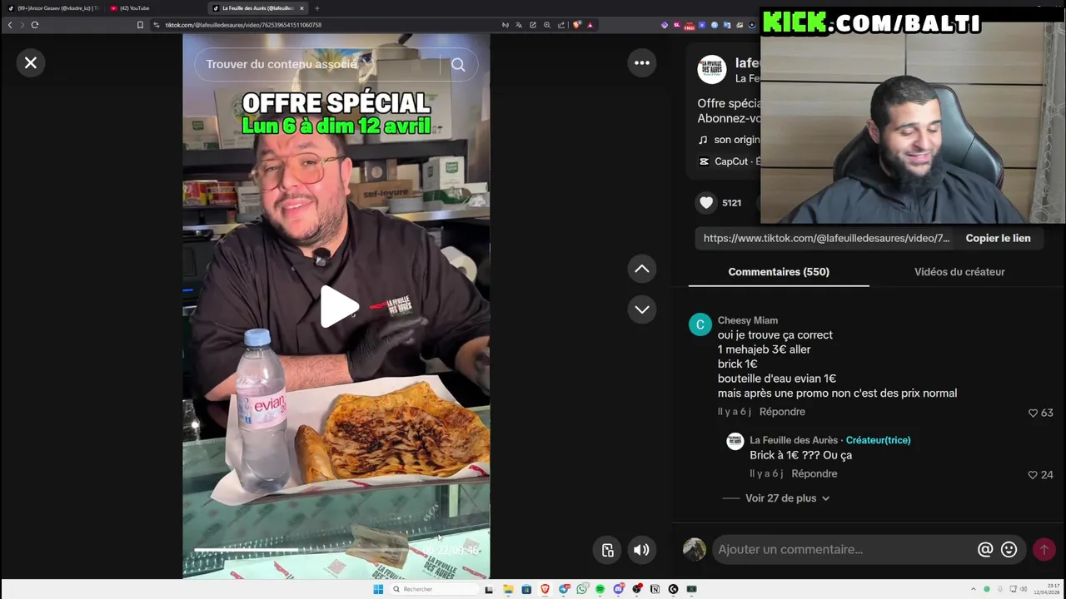Open Notion from taskbar

(x=655, y=589)
